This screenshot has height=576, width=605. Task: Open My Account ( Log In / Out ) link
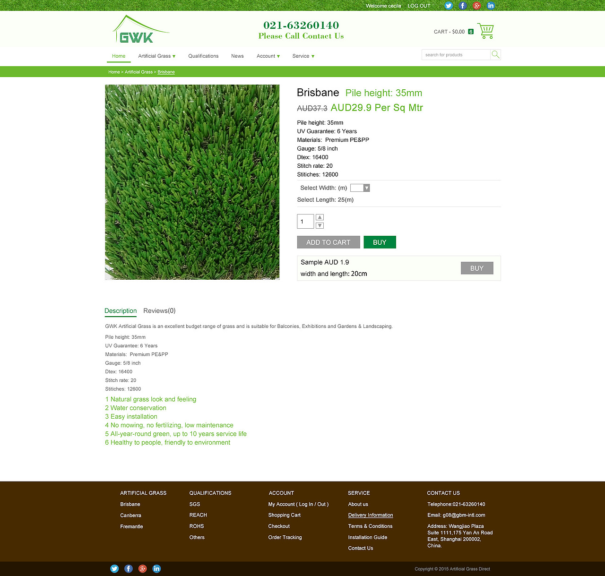click(298, 504)
